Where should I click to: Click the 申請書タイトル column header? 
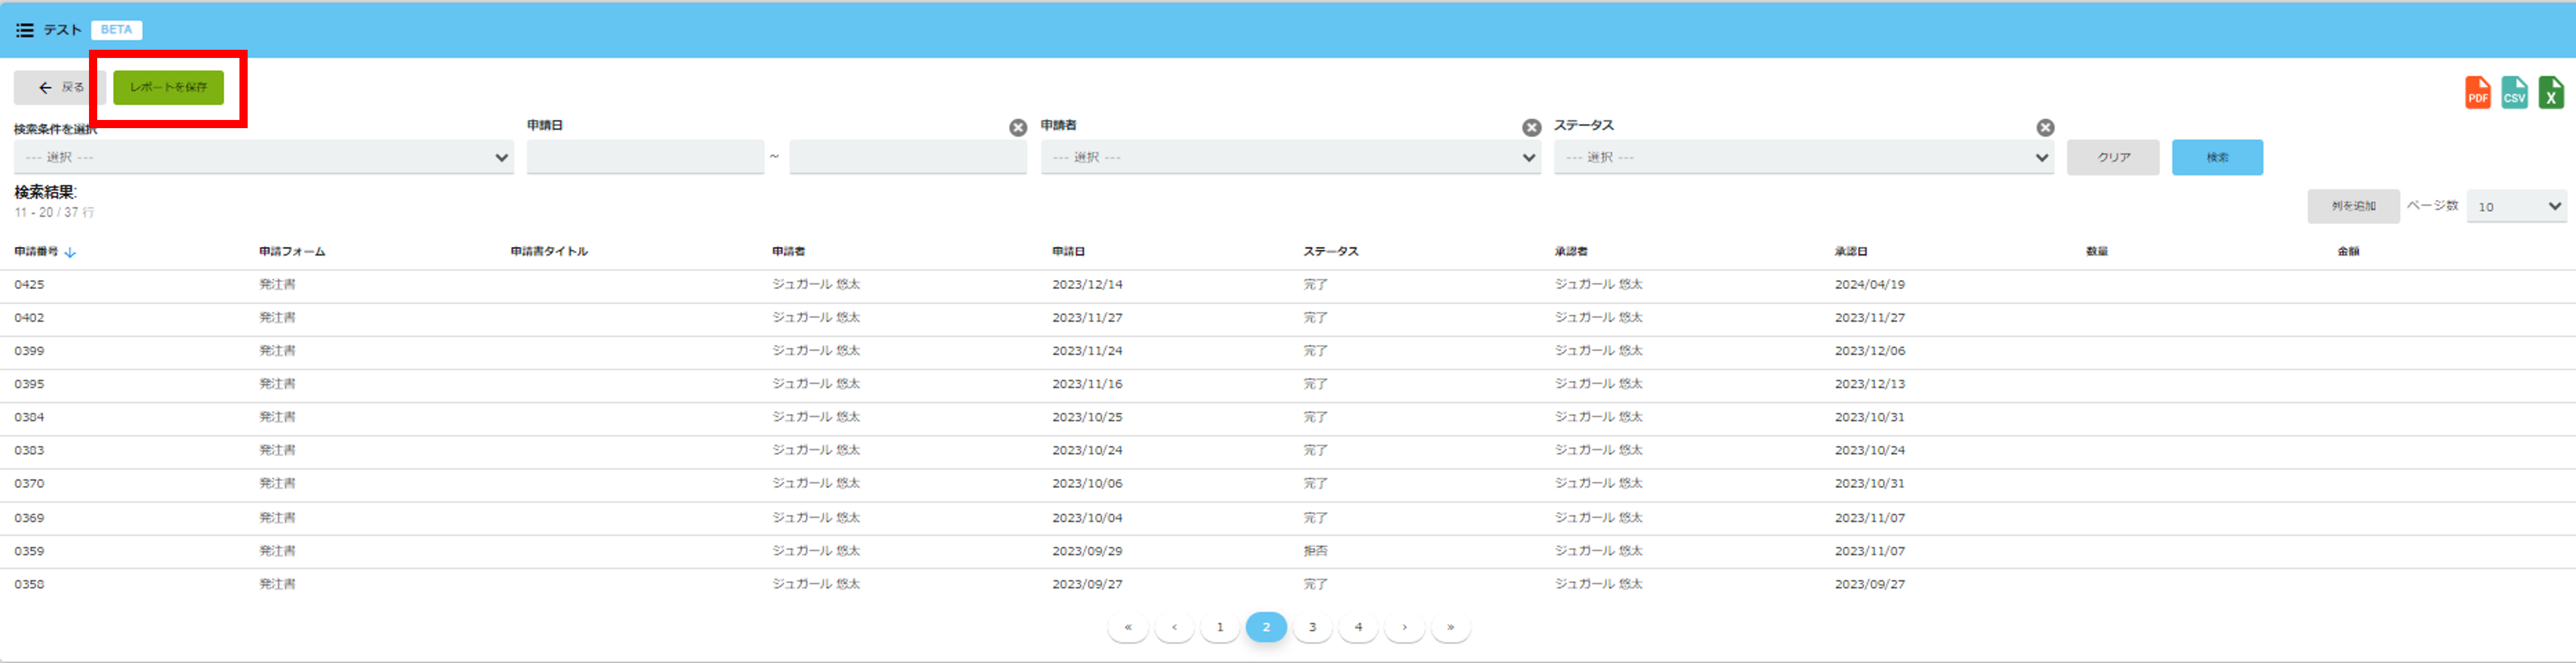[x=549, y=252]
